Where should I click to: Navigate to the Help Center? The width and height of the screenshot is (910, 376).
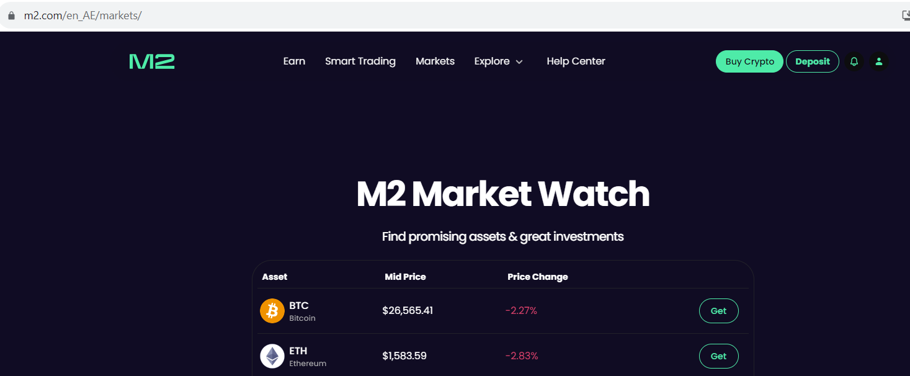tap(576, 61)
